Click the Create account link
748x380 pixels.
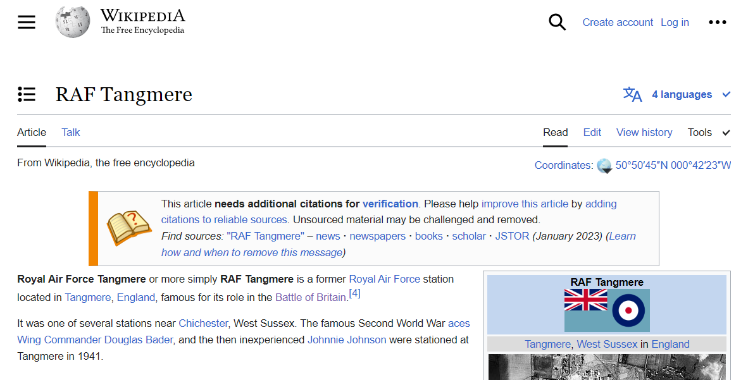[618, 22]
